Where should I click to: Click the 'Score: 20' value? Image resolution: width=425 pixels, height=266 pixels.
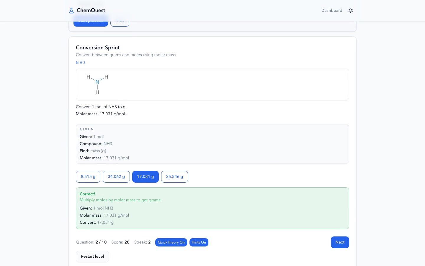click(120, 242)
